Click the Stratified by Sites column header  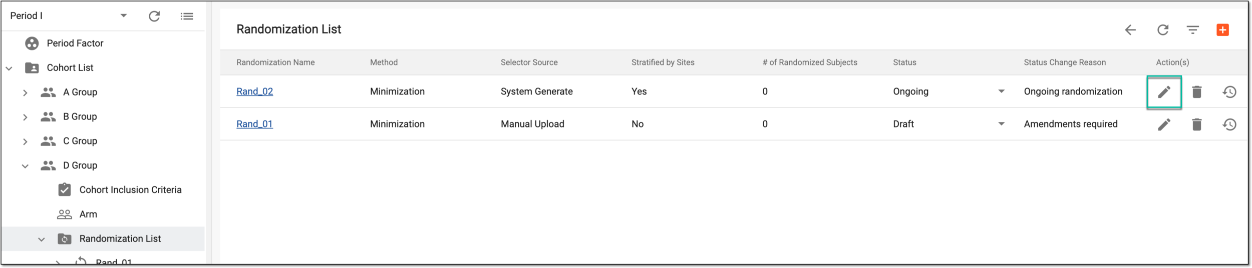coord(663,62)
